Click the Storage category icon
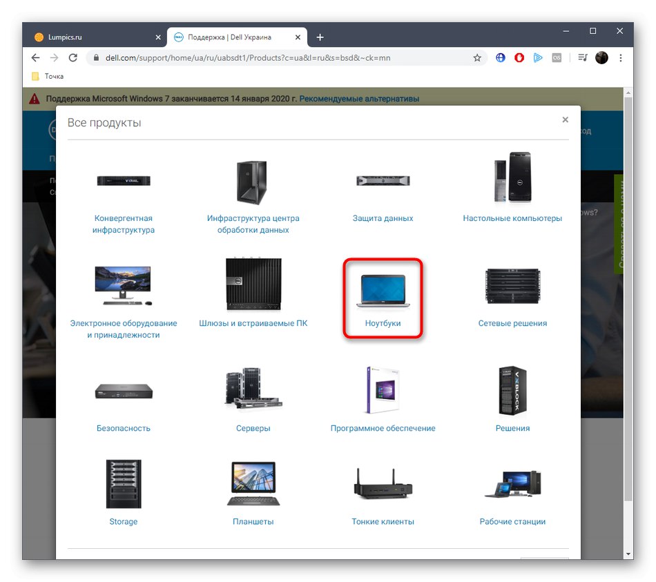The image size is (656, 582). pyautogui.click(x=123, y=483)
